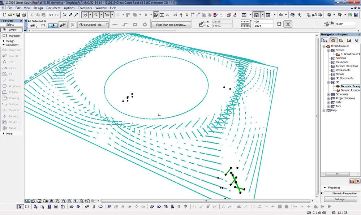Open the Options menu
The height and width of the screenshot is (215, 361).
click(69, 8)
